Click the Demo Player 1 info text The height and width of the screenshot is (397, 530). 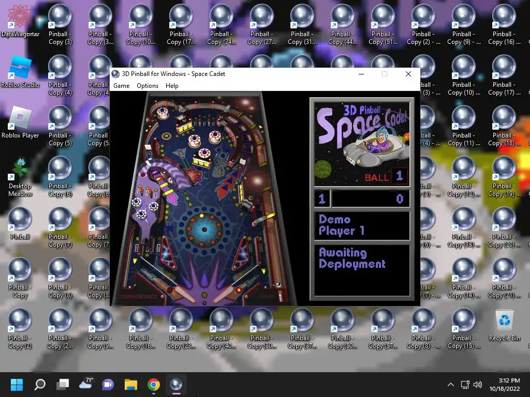click(x=342, y=225)
